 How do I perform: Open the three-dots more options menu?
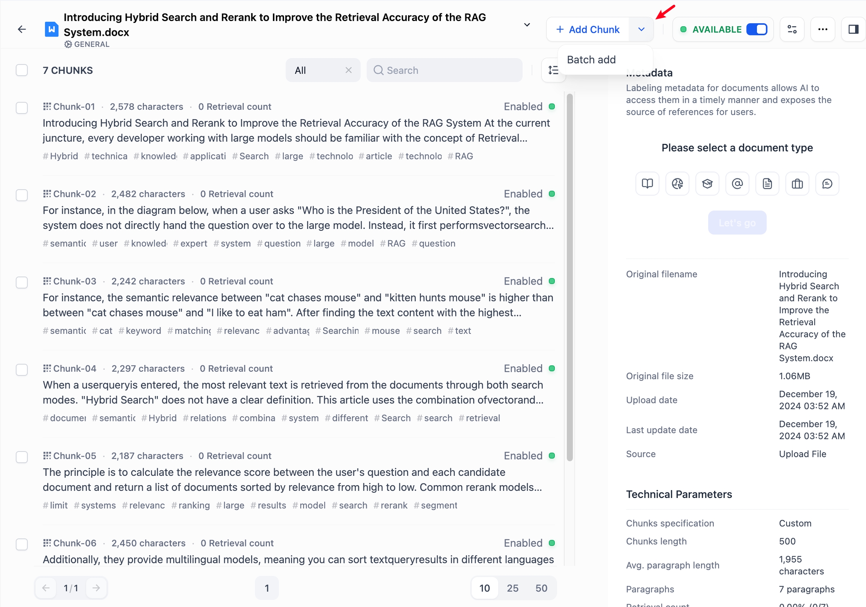coord(822,29)
